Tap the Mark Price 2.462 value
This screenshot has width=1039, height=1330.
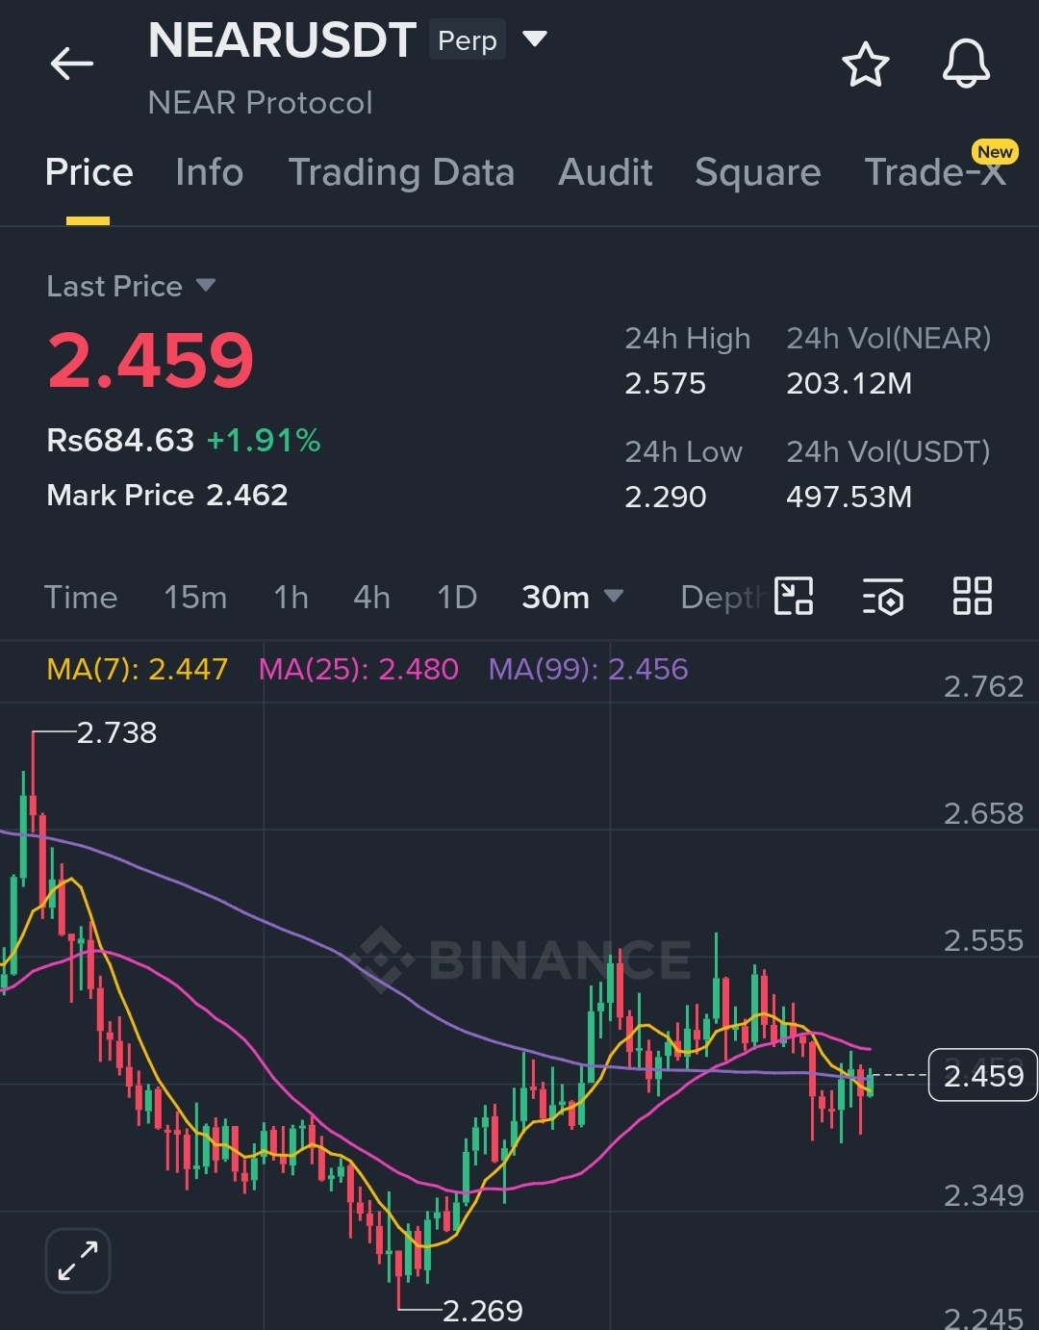click(x=247, y=495)
